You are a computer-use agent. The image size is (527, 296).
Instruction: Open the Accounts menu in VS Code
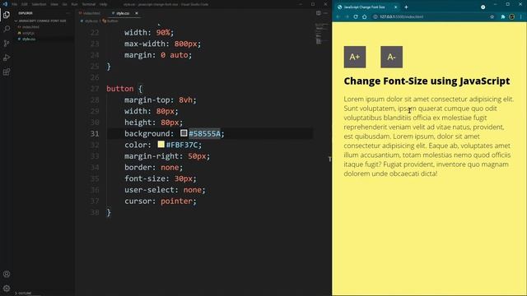click(x=7, y=274)
